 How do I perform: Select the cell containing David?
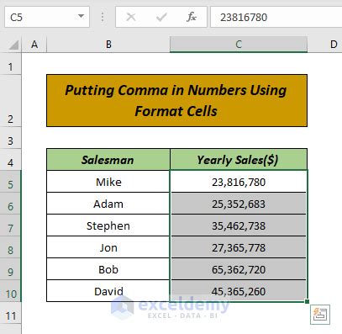coord(108,291)
